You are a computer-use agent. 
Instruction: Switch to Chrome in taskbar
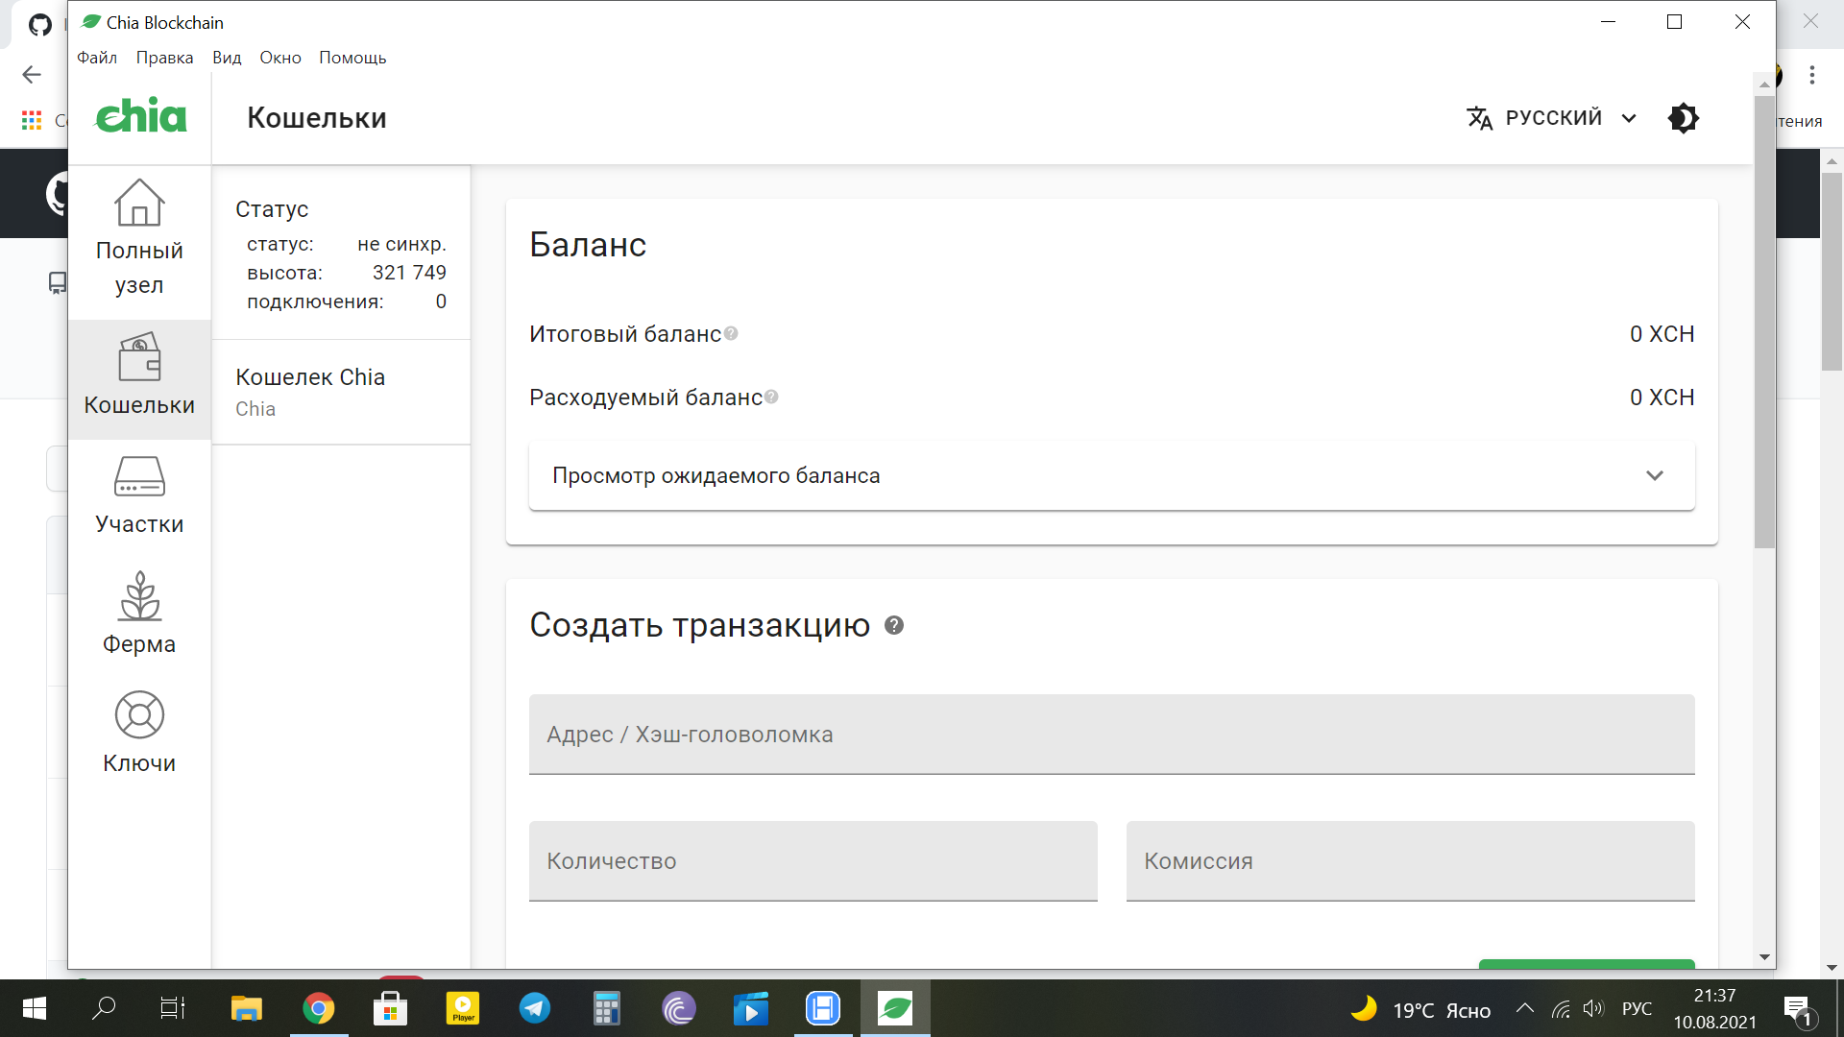[319, 1008]
